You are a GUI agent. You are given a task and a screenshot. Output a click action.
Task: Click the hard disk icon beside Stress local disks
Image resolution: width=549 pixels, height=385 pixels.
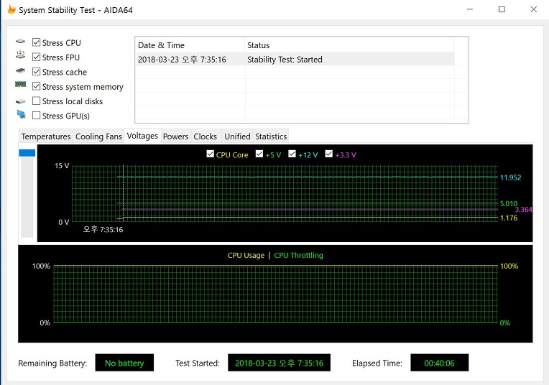20,101
